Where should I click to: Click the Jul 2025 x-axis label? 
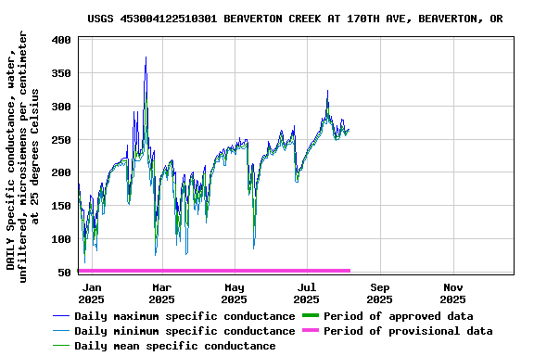pyautogui.click(x=307, y=293)
